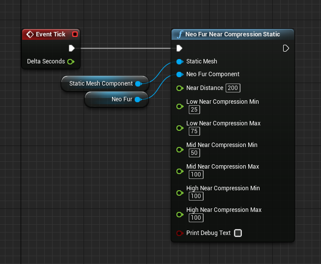Click the Delta Seconds output pin
Image resolution: width=321 pixels, height=264 pixels.
tap(71, 61)
